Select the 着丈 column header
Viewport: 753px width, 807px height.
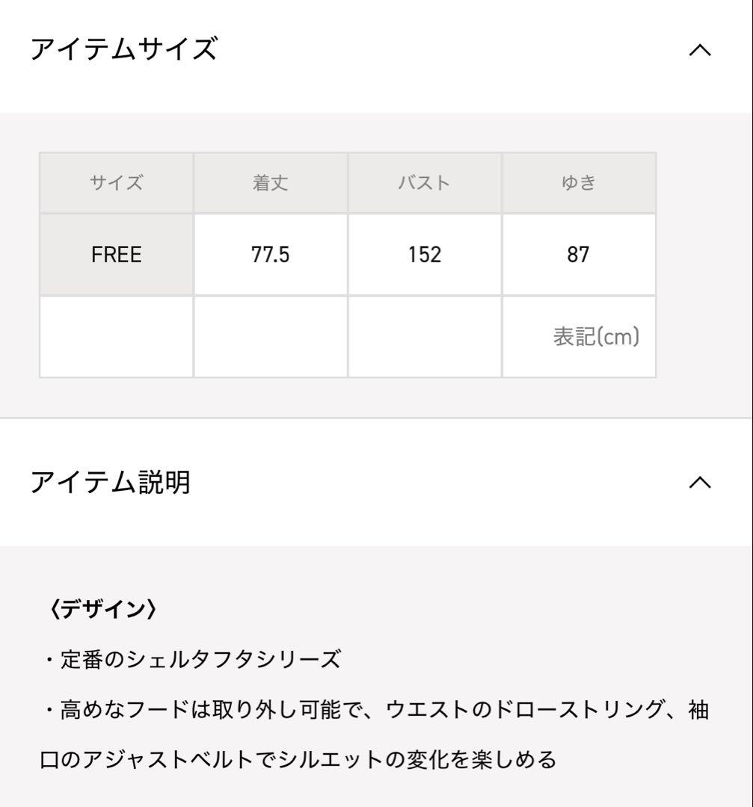tap(270, 183)
